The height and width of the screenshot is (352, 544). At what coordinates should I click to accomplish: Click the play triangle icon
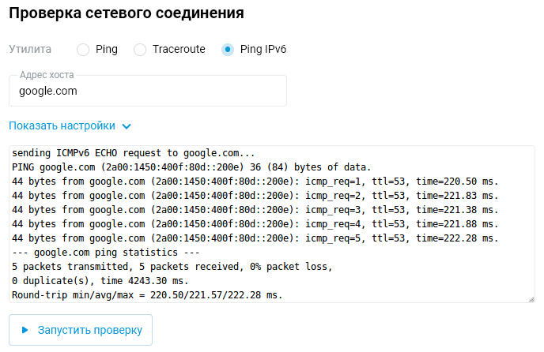[x=25, y=330]
